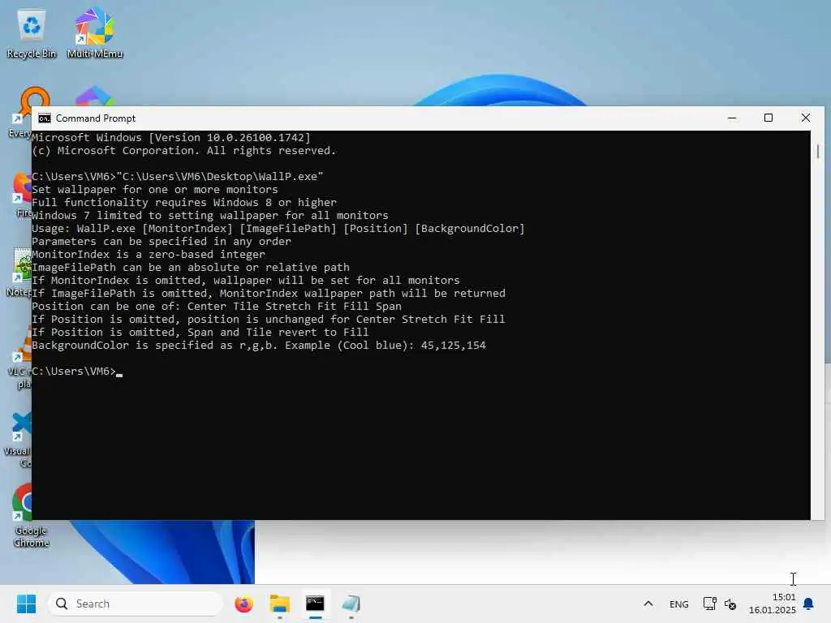
Task: Click 'Set wallpaper for one or more monitors'
Action: point(155,190)
